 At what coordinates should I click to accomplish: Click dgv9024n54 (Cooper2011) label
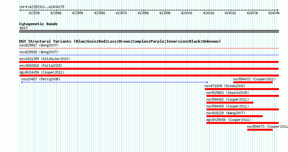click(x=42, y=72)
